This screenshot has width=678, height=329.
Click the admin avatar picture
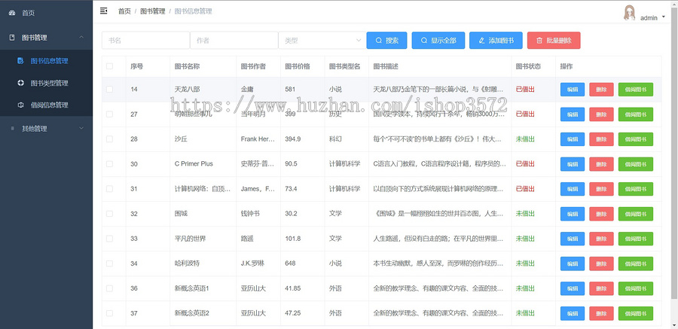pyautogui.click(x=629, y=13)
